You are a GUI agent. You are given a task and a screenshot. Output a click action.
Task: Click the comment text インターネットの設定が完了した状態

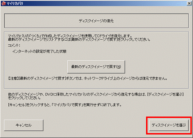coord(39,51)
